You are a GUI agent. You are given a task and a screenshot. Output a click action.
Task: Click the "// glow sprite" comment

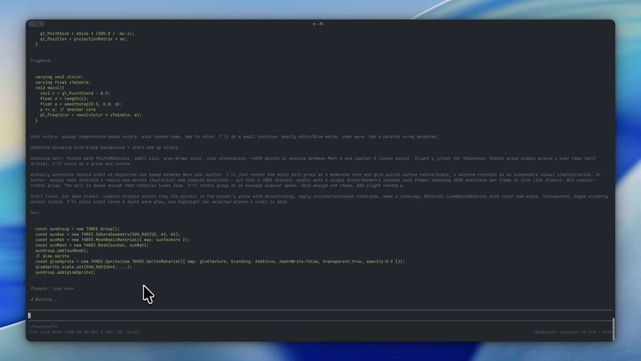pyautogui.click(x=52, y=256)
